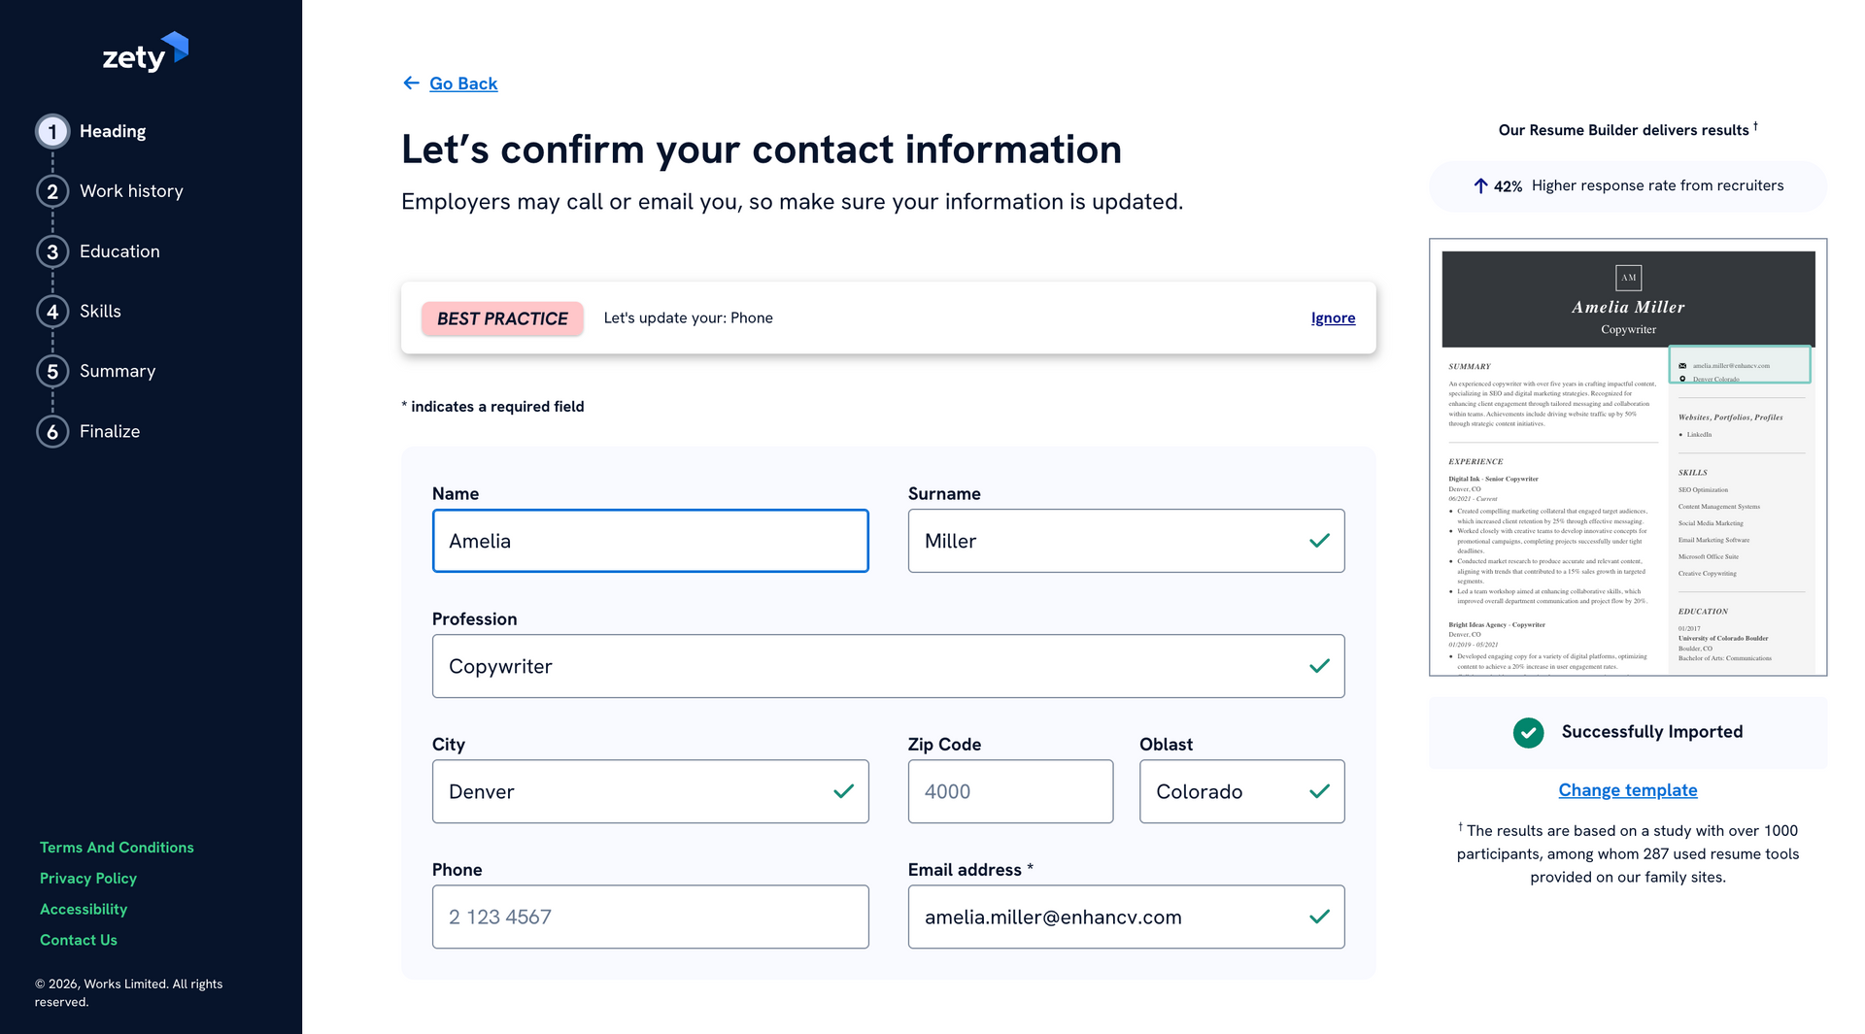The width and height of the screenshot is (1865, 1034).
Task: Click the Go Back link
Action: click(x=463, y=83)
